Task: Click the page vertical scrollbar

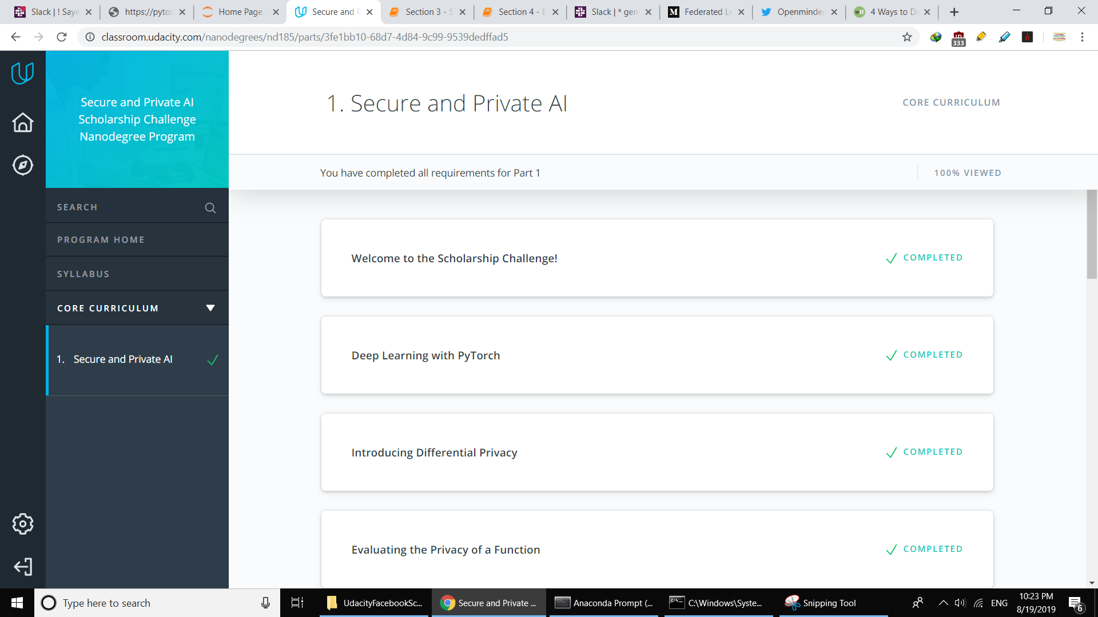Action: coord(1092,235)
